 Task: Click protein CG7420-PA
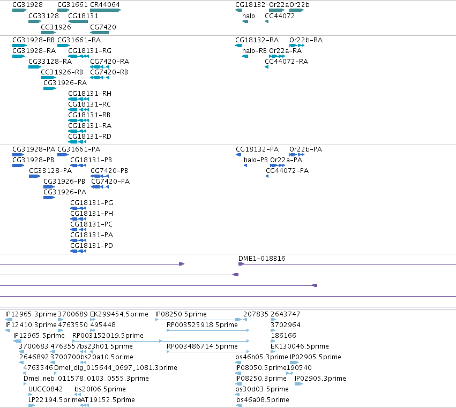click(x=110, y=182)
